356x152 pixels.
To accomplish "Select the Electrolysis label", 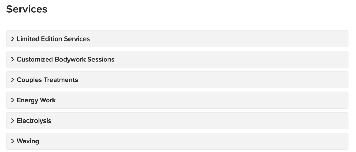I will 34,121.
